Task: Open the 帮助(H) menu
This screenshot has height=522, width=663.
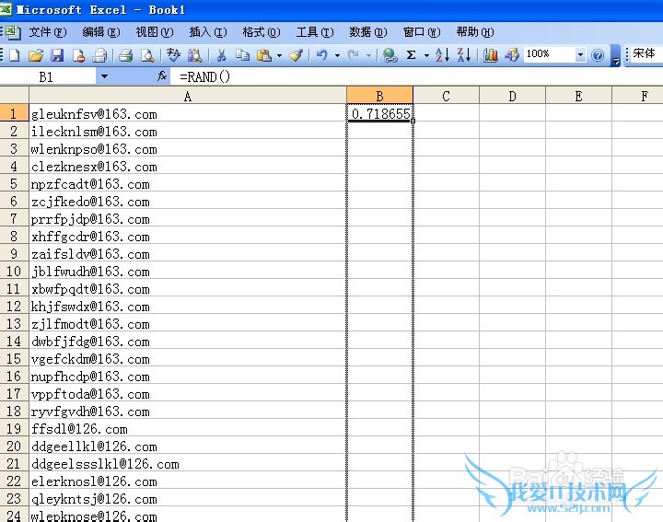Action: pyautogui.click(x=475, y=32)
